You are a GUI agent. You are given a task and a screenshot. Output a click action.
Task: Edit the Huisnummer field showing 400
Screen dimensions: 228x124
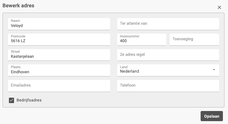pos(142,40)
